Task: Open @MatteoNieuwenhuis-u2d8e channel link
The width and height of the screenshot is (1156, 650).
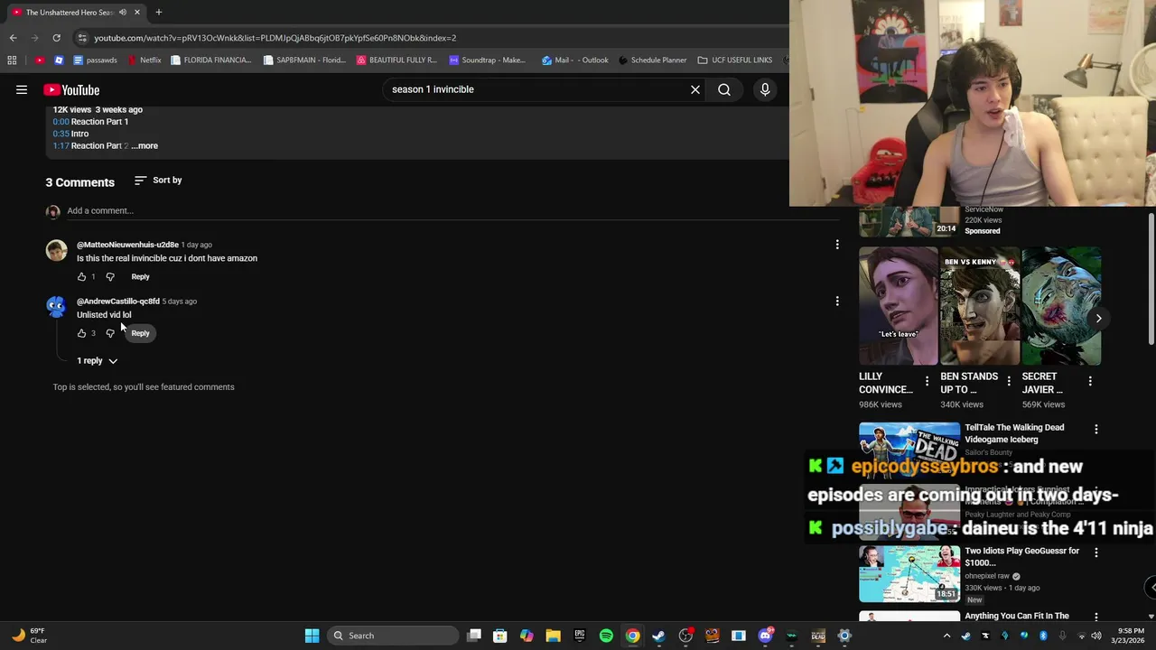Action: [127, 245]
